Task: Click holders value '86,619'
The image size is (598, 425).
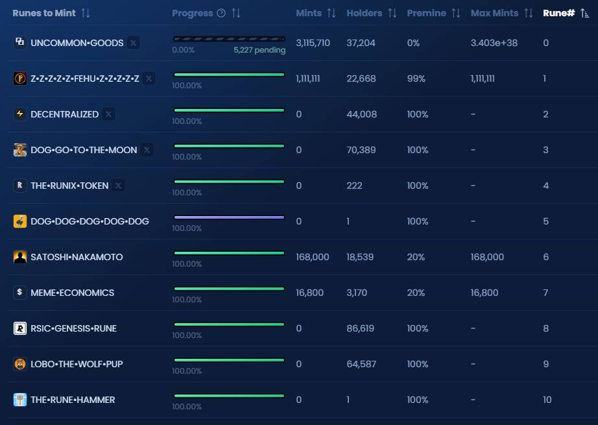Action: coord(361,328)
